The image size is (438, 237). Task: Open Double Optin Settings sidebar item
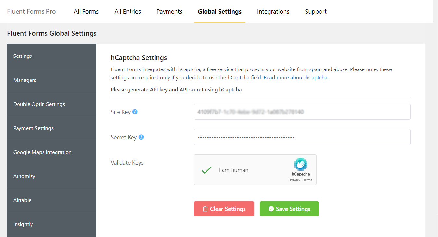39,104
